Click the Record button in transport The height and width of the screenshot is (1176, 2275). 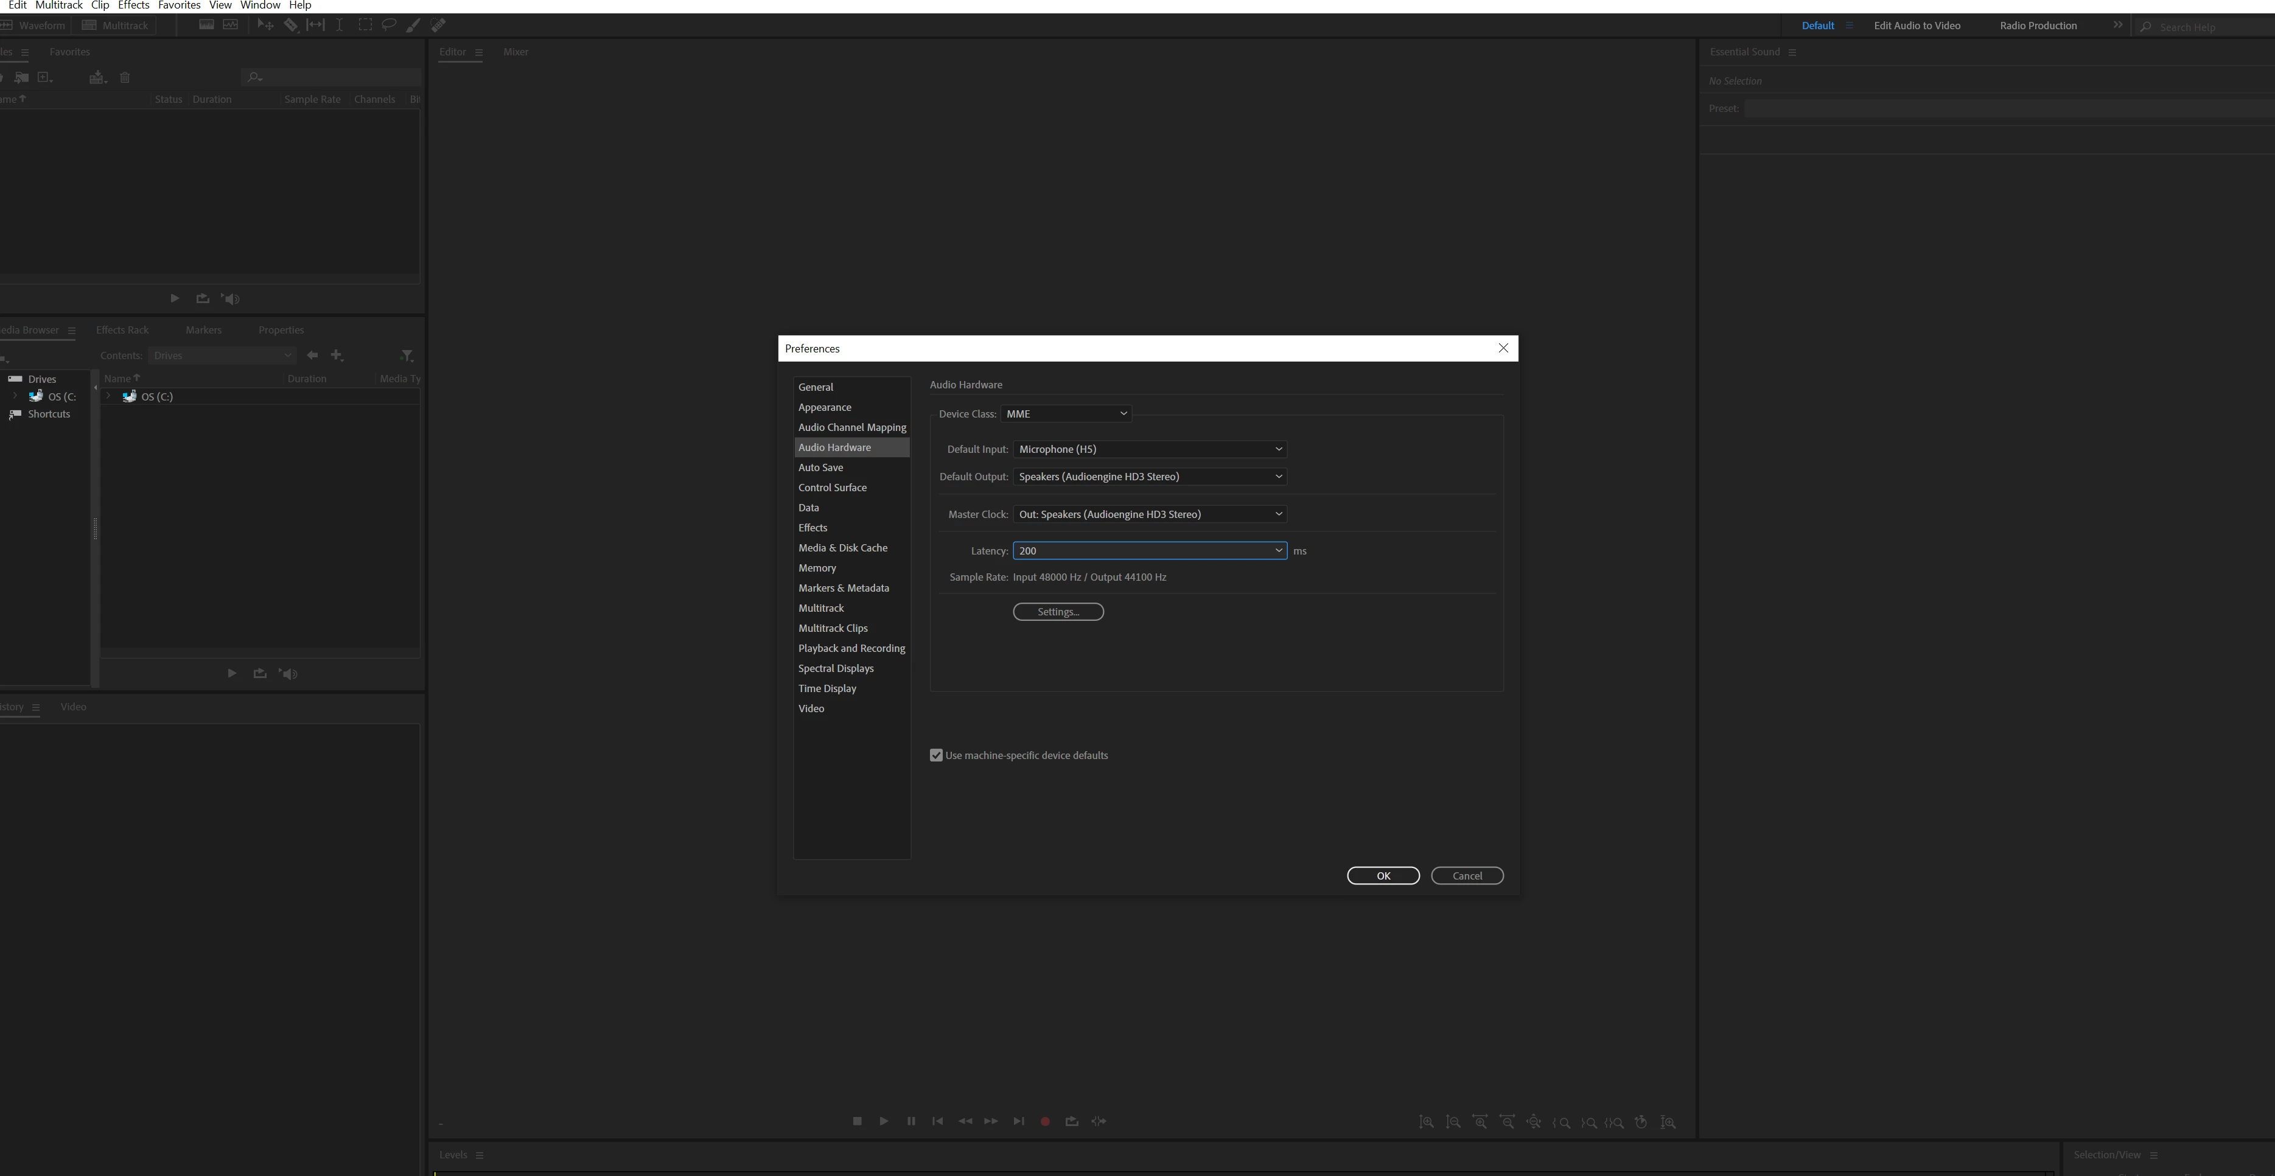(1045, 1121)
